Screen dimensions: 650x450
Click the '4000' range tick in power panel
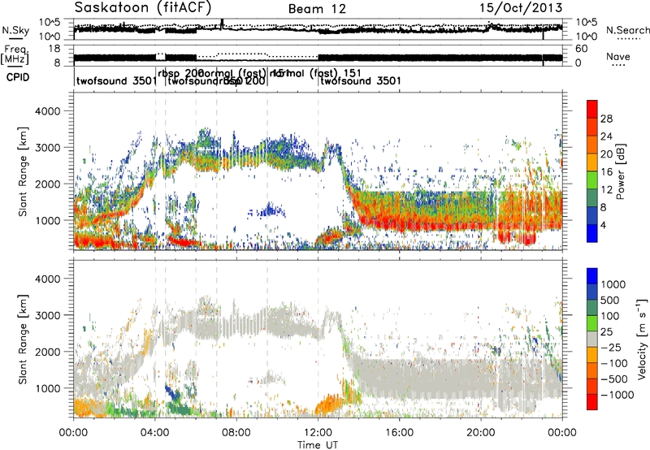click(x=47, y=111)
